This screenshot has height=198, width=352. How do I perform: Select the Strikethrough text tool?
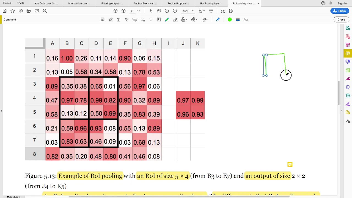point(127,20)
